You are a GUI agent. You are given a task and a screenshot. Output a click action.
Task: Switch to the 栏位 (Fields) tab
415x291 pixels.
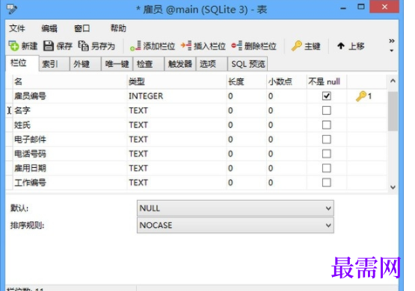coord(22,63)
